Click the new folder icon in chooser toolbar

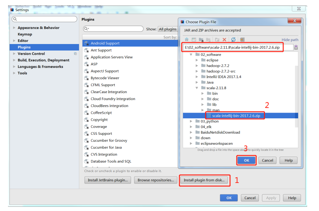click(x=217, y=39)
